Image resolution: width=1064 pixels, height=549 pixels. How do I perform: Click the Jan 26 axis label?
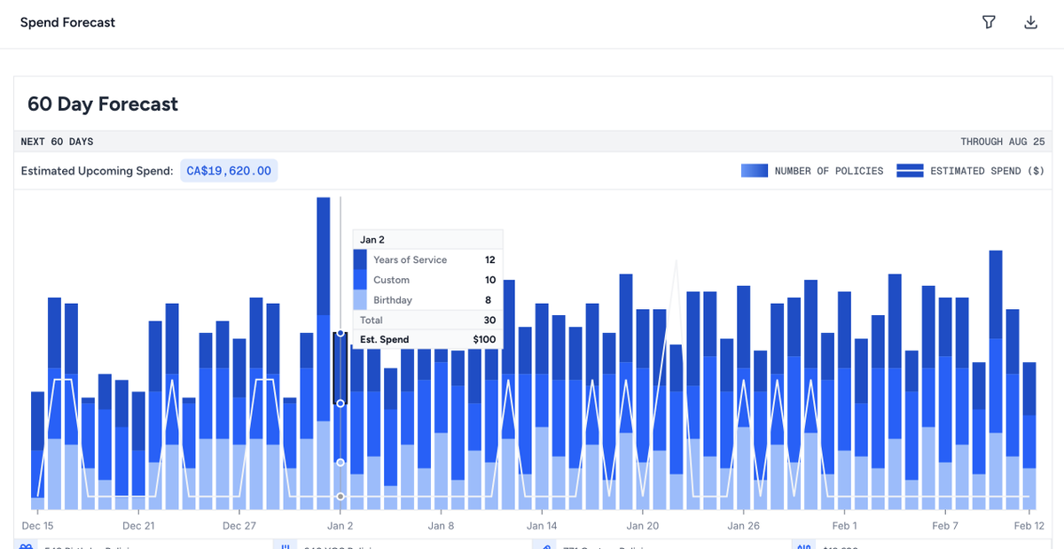[x=743, y=526]
